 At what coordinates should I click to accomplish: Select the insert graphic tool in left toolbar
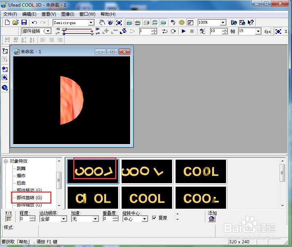(5, 69)
